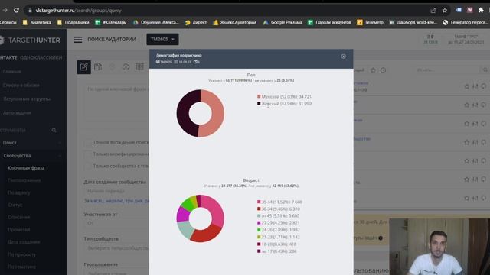490x275 pixels.
Task: Open the Подрядчики bookmark folder
Action: [x=73, y=22]
